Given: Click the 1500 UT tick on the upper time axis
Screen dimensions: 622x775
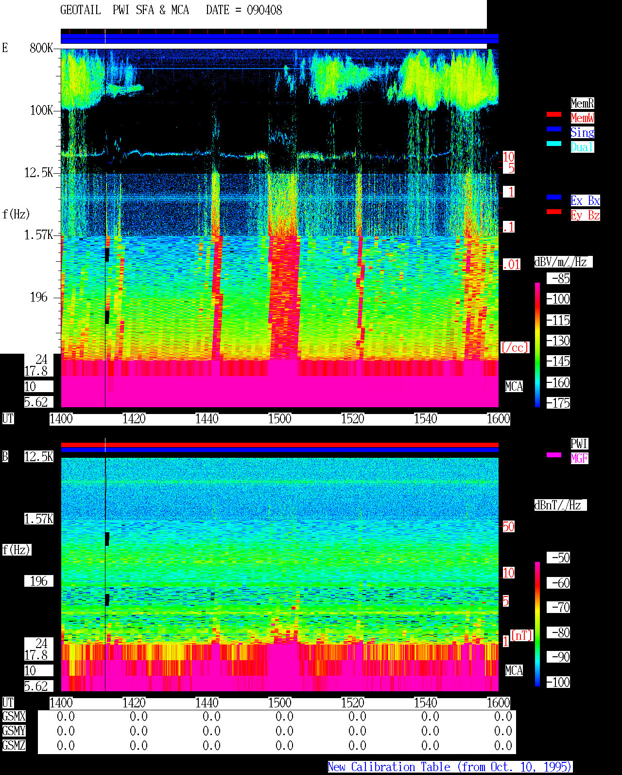Looking at the screenshot, I should (280, 419).
